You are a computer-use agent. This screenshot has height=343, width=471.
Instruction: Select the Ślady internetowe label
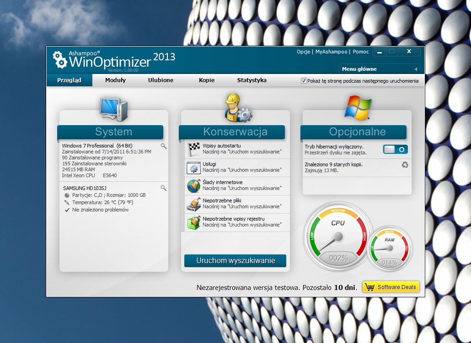pyautogui.click(x=223, y=182)
